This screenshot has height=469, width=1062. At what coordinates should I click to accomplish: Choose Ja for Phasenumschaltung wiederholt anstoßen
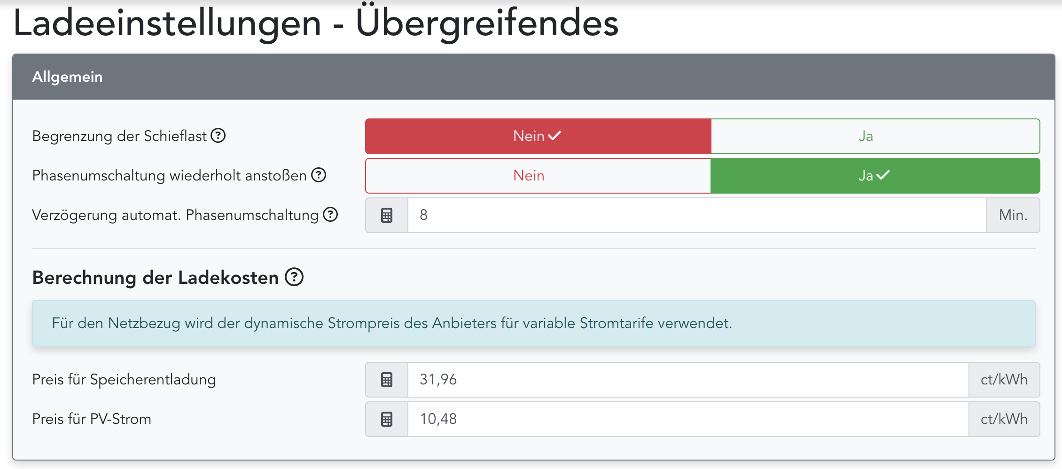(x=875, y=176)
